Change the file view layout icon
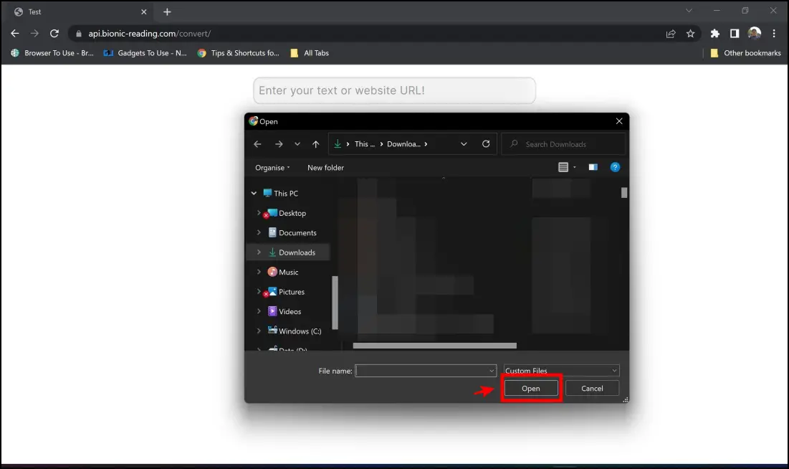The width and height of the screenshot is (789, 469). (563, 167)
